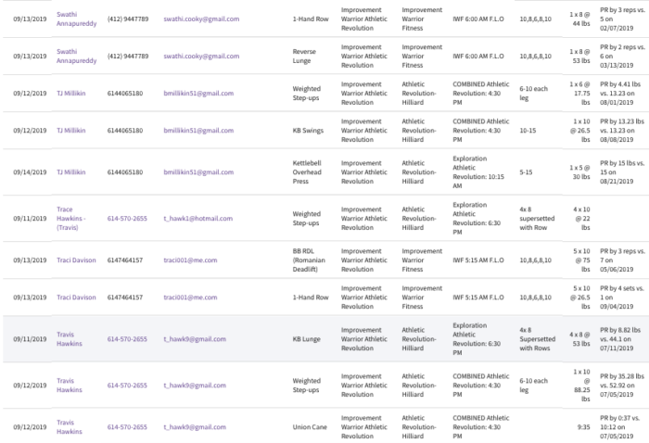649x443 pixels.
Task: Click t_hawk9@gmail.com in KB Lunge row
Action: pyautogui.click(x=195, y=339)
